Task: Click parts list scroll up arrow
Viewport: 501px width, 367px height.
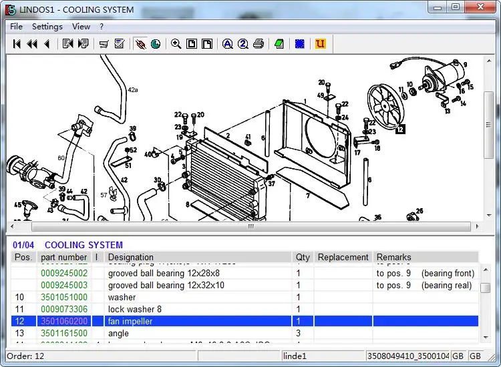Action: (486, 270)
